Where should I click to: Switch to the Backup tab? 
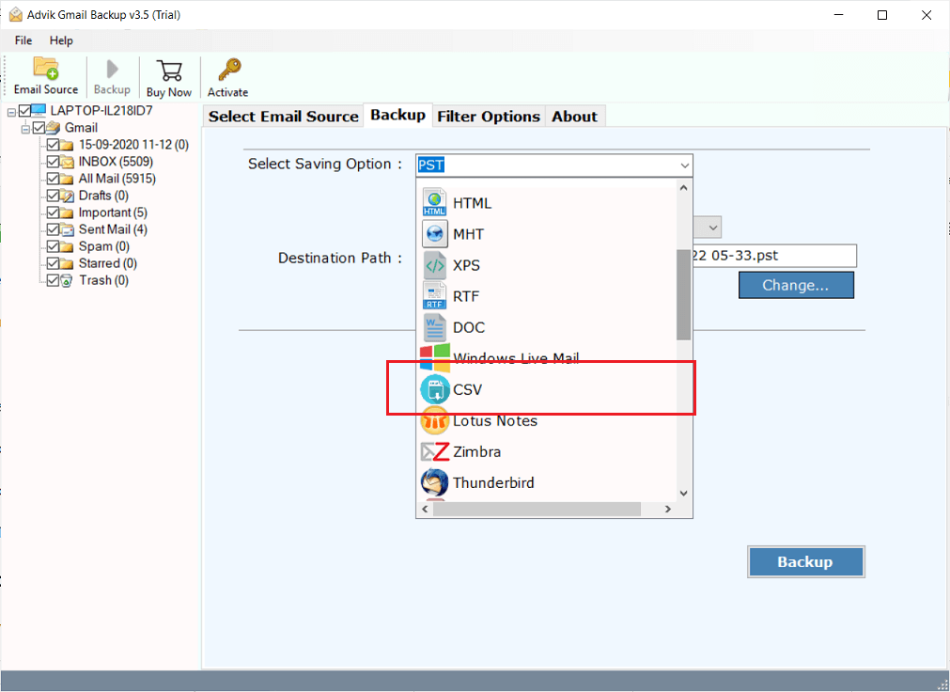click(398, 115)
